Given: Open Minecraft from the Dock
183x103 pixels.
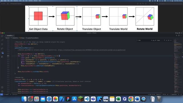Looking at the screenshot, I should point(81,99).
